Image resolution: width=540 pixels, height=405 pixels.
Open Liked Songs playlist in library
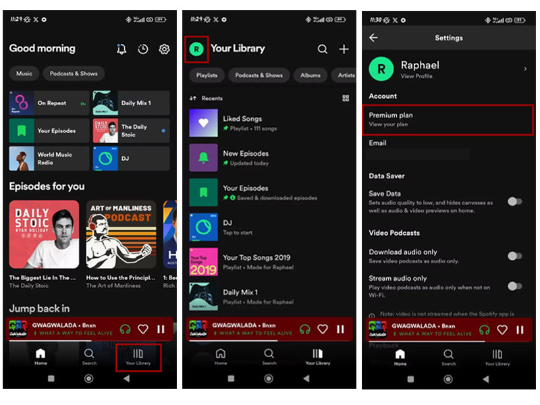click(269, 123)
